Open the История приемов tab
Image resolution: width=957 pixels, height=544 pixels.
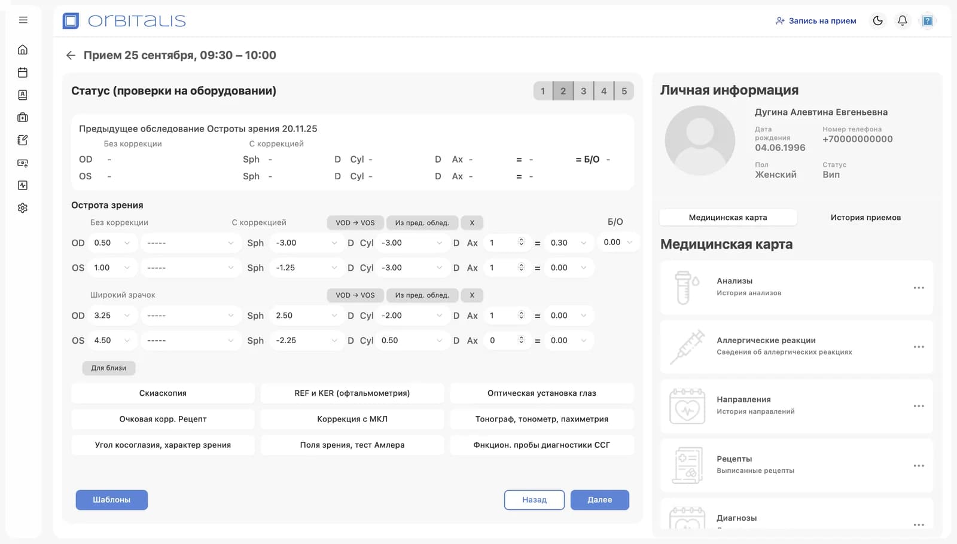pos(865,218)
